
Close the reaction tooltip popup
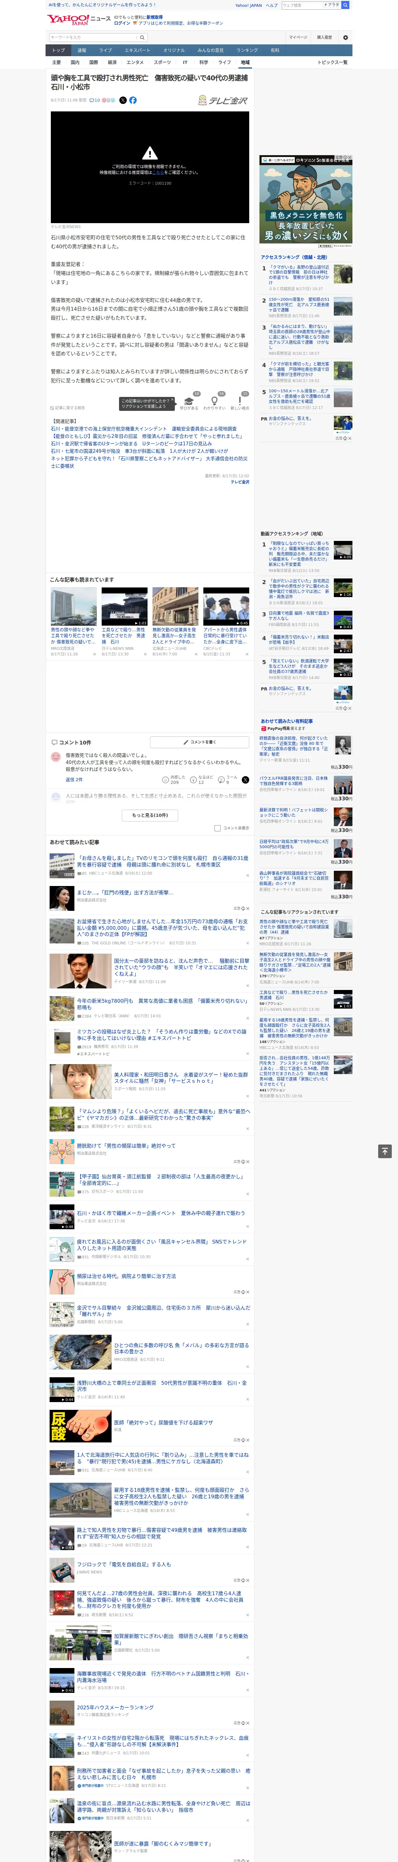click(173, 400)
